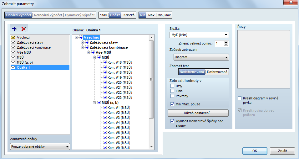This screenshot has width=299, height=159.
Task: Switch to Lineární výpočet tab
Action: 18,15
